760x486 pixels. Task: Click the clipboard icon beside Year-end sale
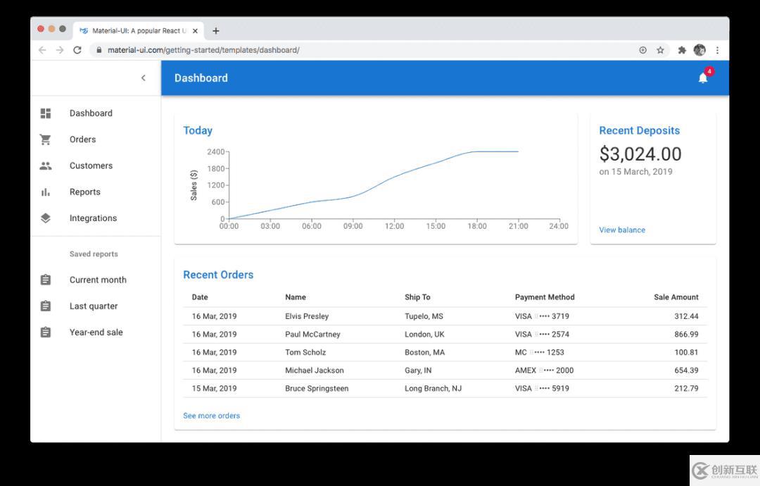coord(46,332)
